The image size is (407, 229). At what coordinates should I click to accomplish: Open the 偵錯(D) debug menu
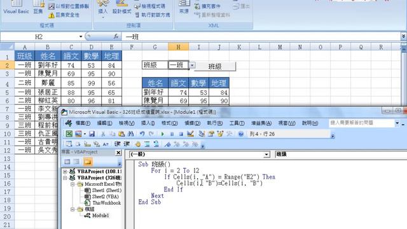coord(192,123)
